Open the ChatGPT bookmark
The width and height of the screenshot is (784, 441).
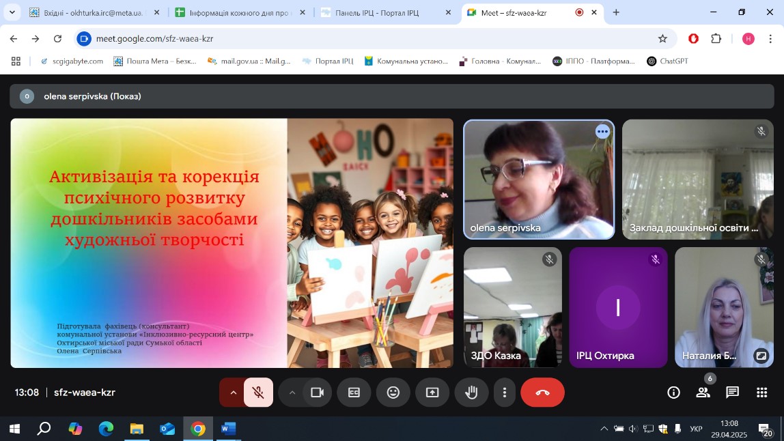point(667,61)
